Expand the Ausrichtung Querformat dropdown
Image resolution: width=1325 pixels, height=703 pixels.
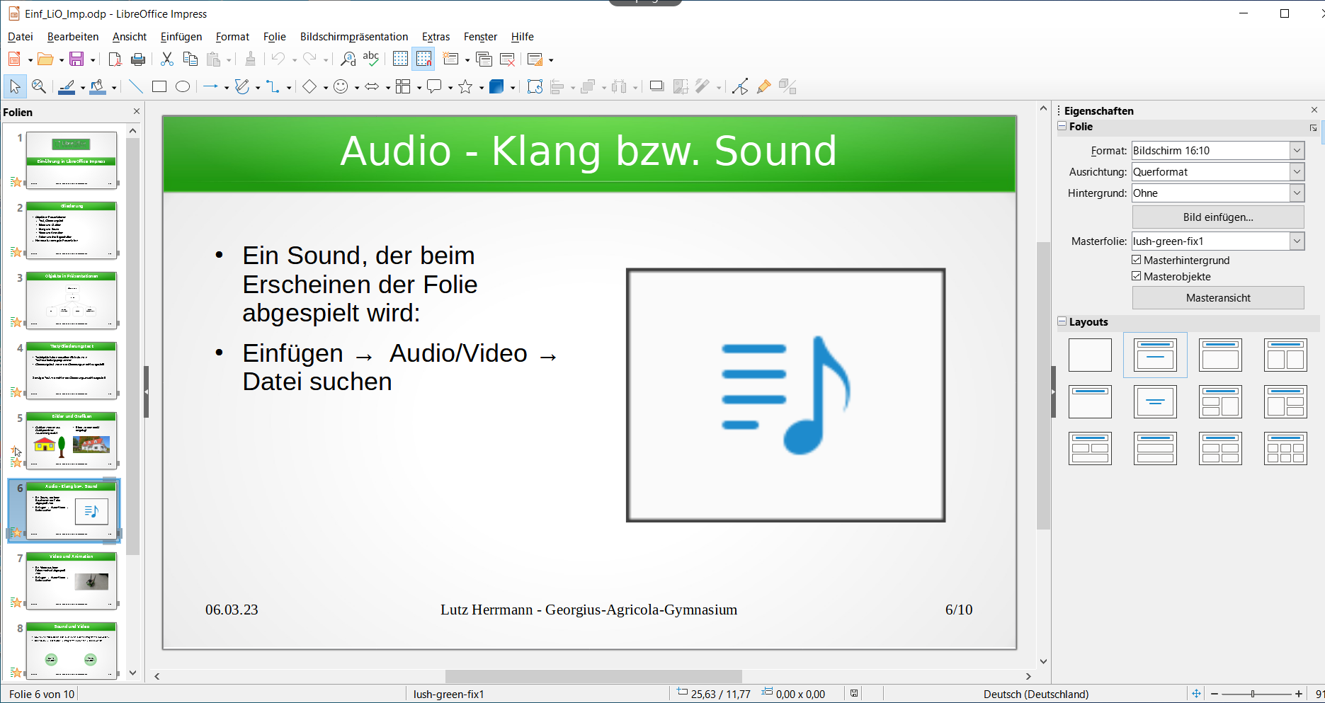pyautogui.click(x=1296, y=172)
